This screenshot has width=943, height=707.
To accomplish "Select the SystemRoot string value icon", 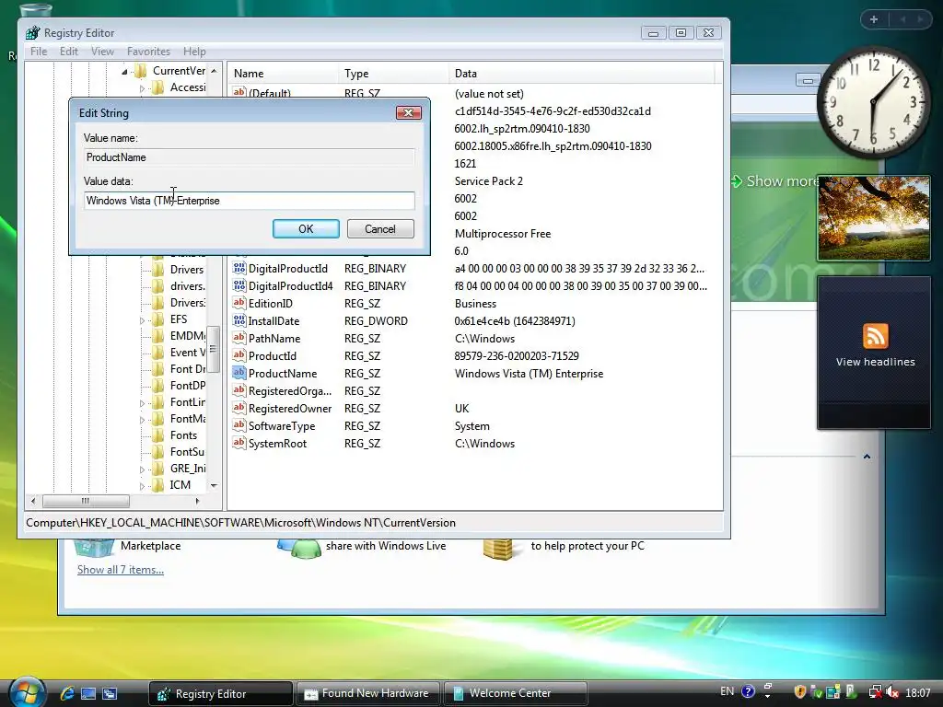I will point(239,444).
